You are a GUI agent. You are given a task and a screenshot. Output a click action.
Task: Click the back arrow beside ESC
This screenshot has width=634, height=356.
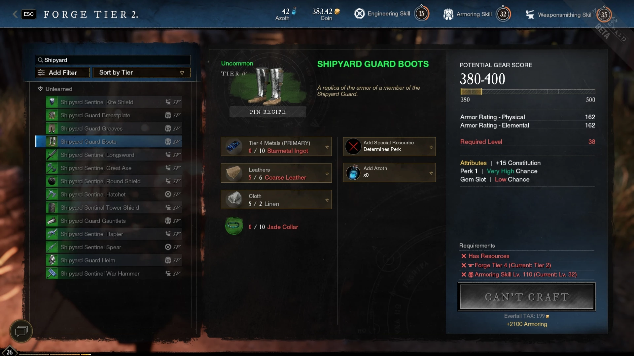pos(15,14)
